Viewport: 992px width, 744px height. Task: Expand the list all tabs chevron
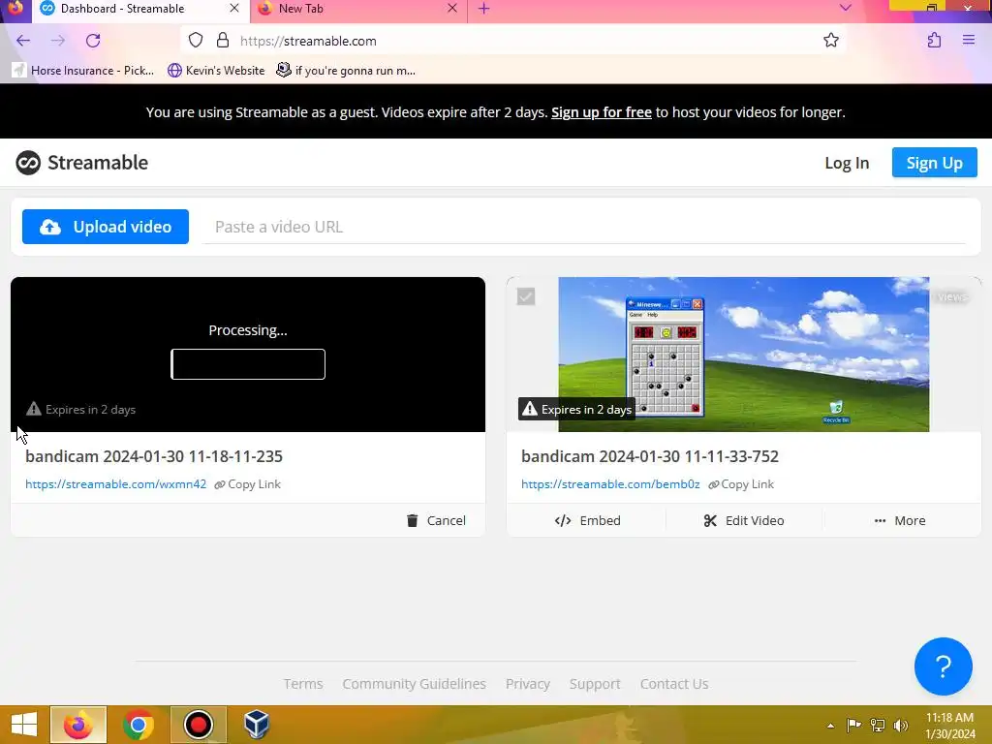(x=845, y=8)
